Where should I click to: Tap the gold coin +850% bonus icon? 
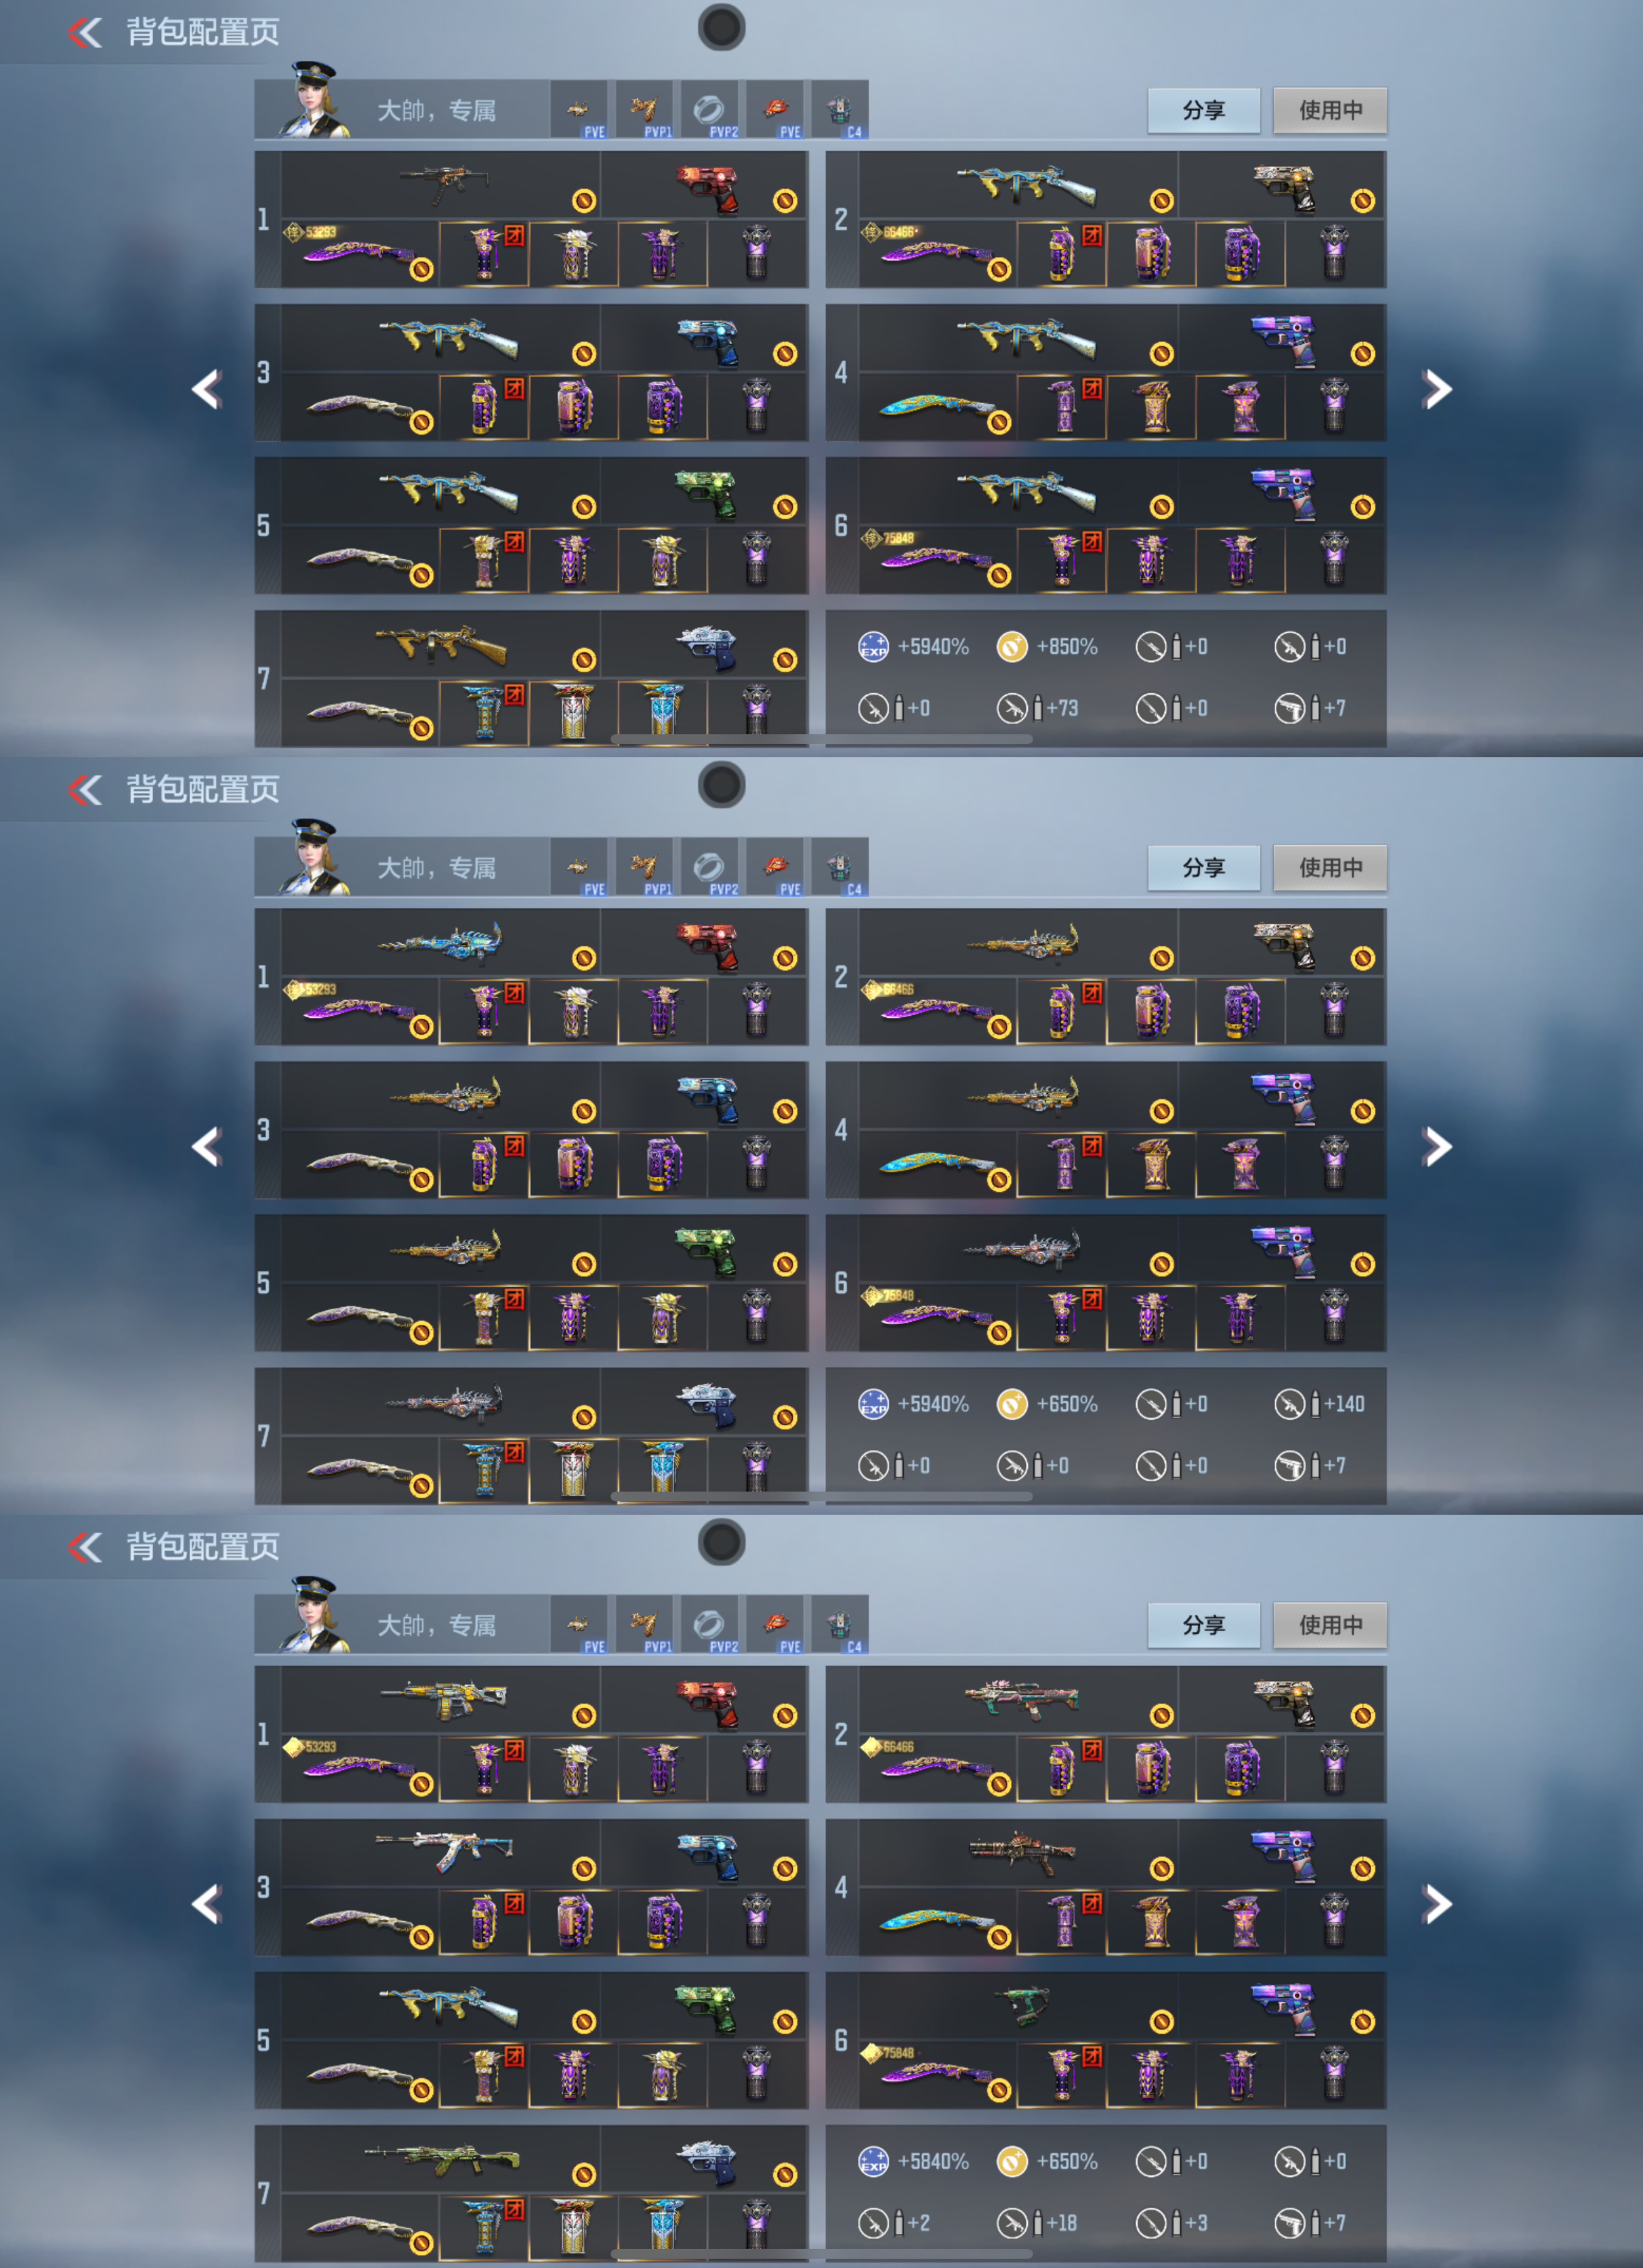(1012, 647)
